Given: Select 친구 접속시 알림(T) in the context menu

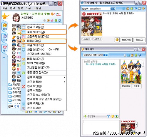Looking at the screenshot, I should [x=44, y=95].
